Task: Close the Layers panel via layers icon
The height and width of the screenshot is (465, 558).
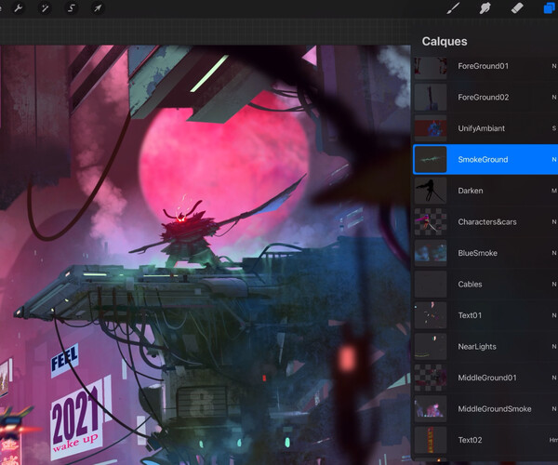Action: 550,7
